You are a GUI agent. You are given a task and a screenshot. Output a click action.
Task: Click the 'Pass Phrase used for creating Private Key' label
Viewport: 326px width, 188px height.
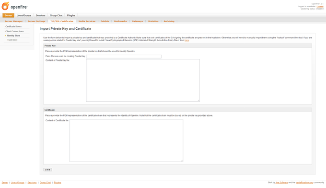point(65,57)
